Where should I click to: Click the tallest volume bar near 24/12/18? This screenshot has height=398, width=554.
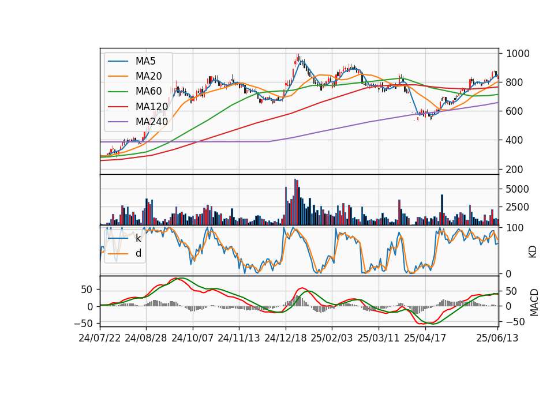[295, 202]
